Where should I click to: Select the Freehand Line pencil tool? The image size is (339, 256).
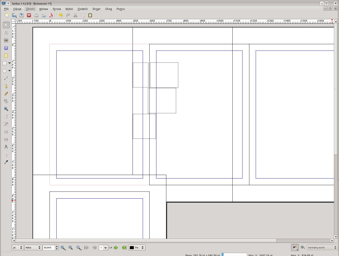click(x=6, y=94)
